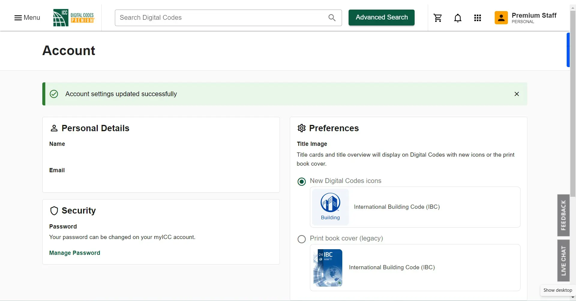The width and height of the screenshot is (576, 301).
Task: Open the hamburger Menu
Action: tap(27, 18)
